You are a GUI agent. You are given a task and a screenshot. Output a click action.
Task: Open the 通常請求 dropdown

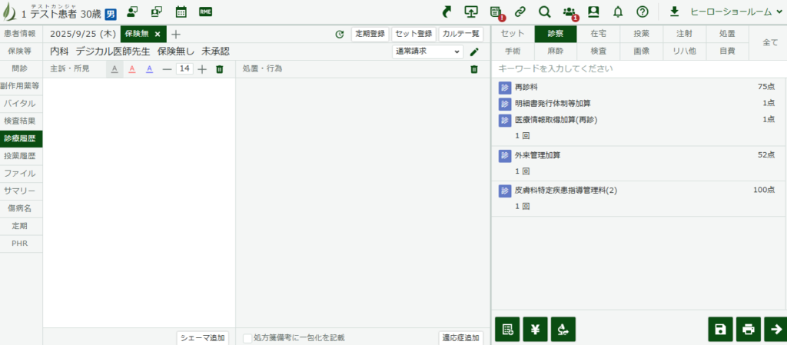[x=427, y=51]
